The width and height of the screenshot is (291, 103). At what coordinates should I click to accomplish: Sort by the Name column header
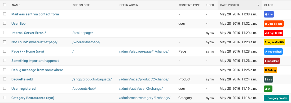pyautogui.click(x=16, y=5)
